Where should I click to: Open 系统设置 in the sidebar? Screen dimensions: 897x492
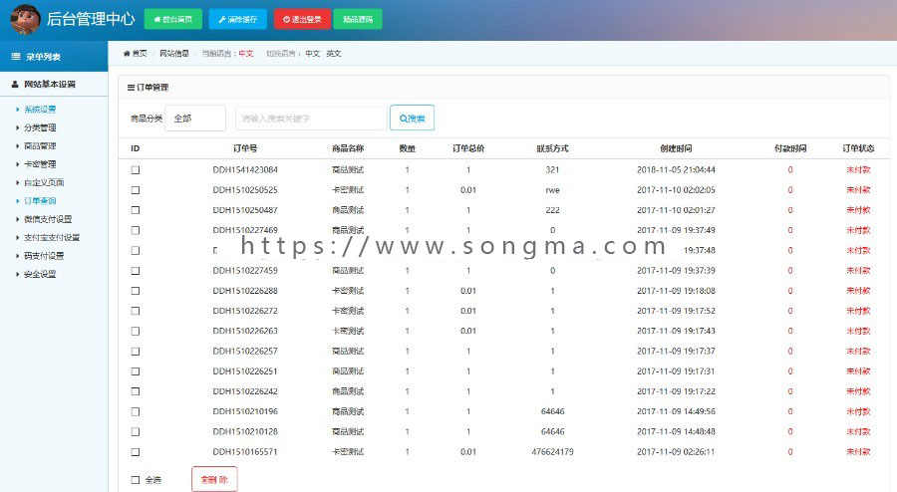40,110
